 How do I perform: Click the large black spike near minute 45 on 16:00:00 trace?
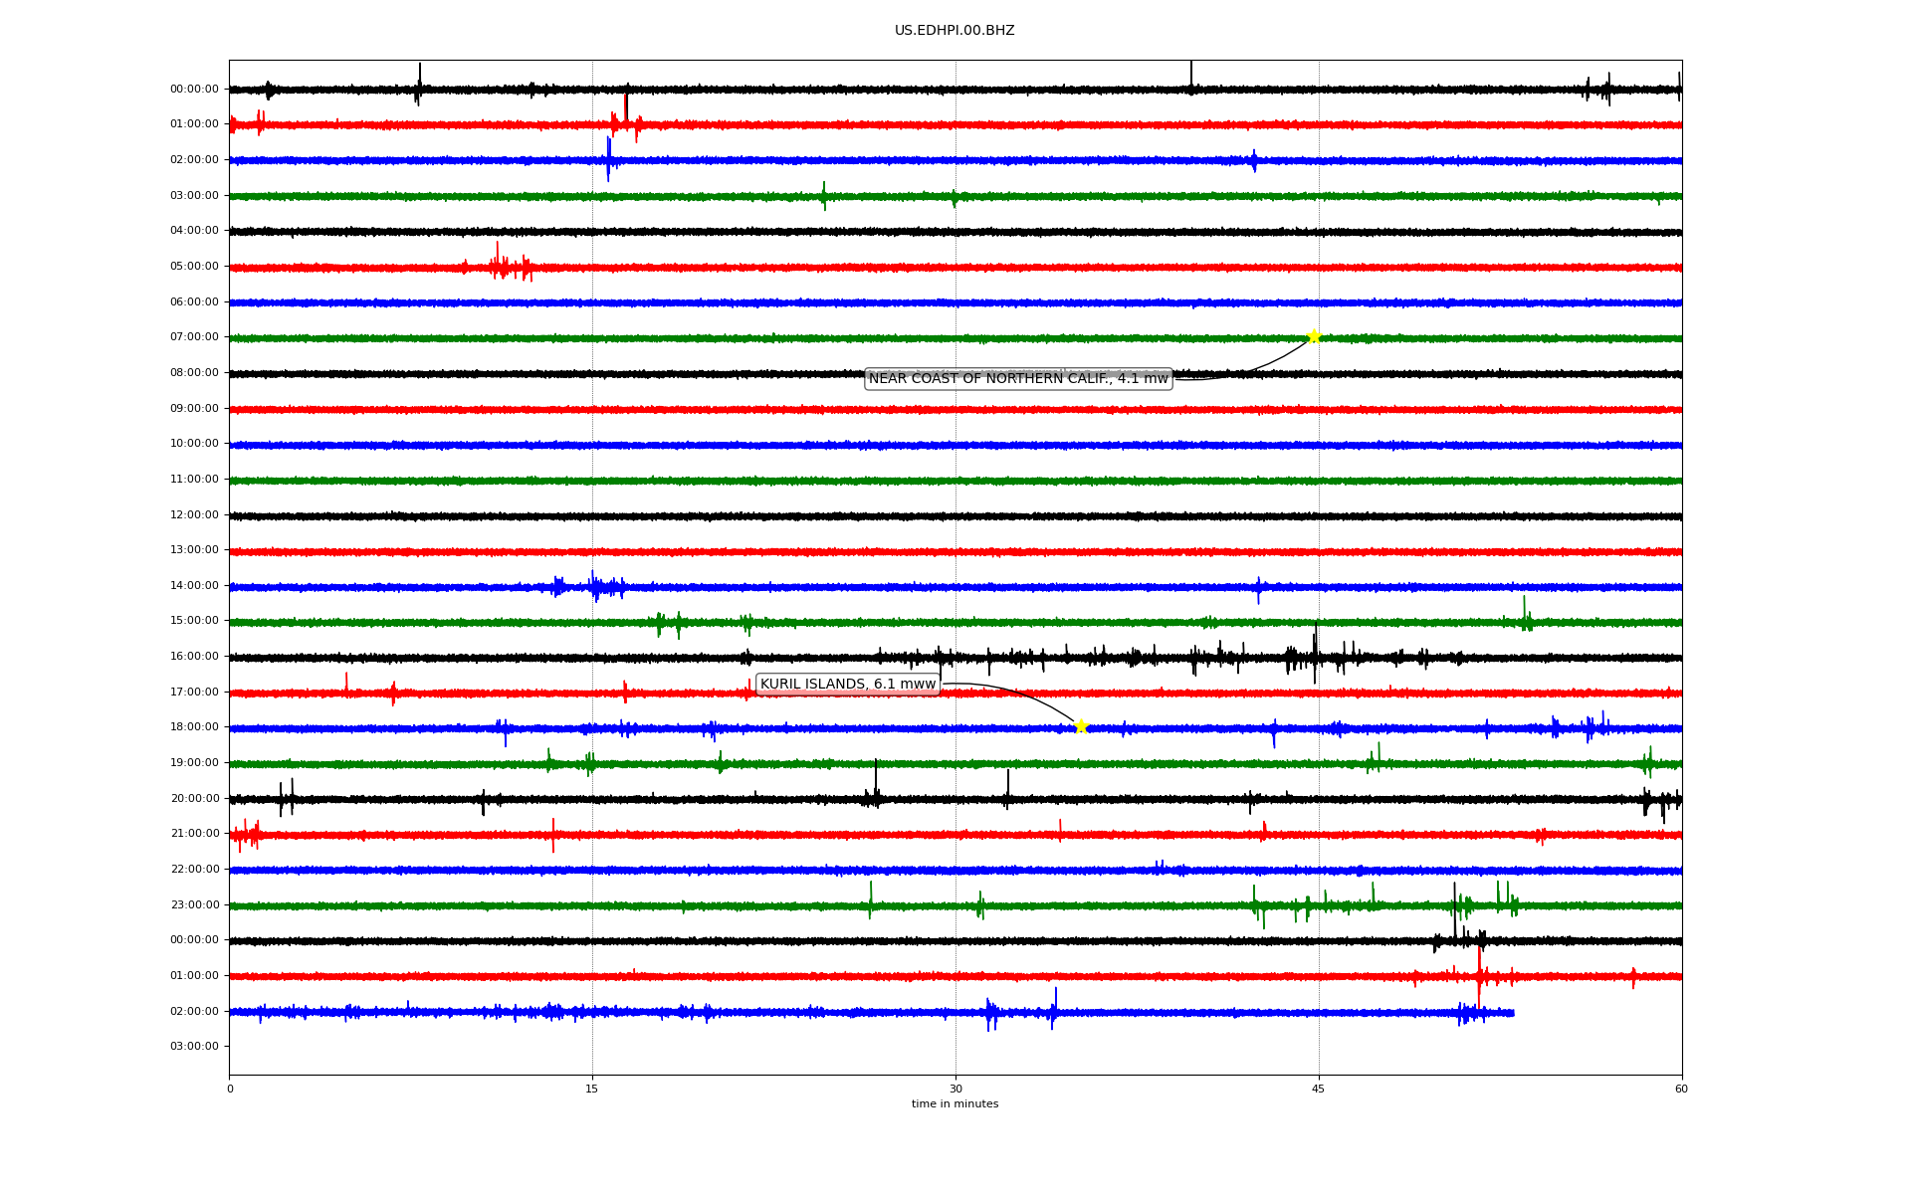point(1315,653)
